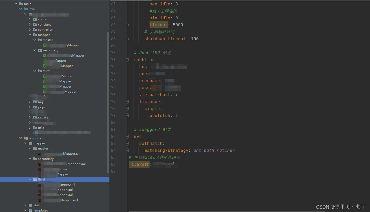Expand the mq package
The height and width of the screenshot is (212, 370).
pyautogui.click(x=30, y=102)
